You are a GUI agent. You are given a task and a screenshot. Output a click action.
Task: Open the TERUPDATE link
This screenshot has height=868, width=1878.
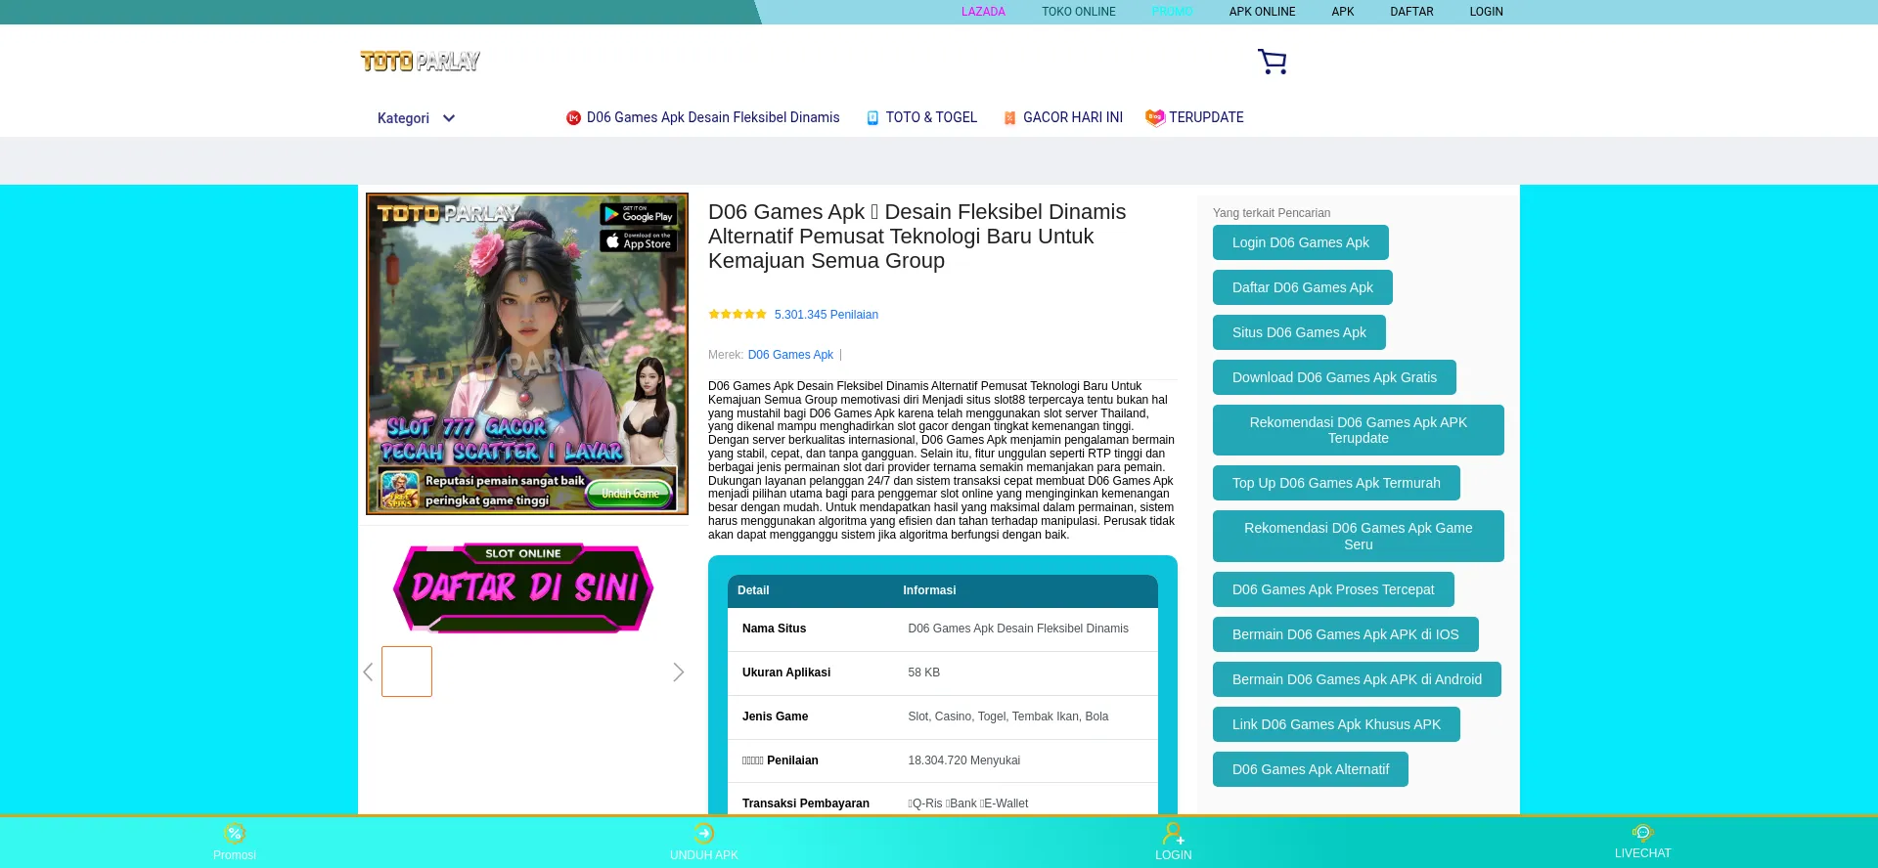pyautogui.click(x=1206, y=117)
